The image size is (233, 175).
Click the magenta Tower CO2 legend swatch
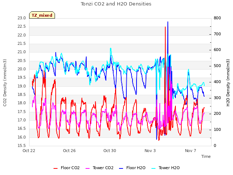click(88, 168)
